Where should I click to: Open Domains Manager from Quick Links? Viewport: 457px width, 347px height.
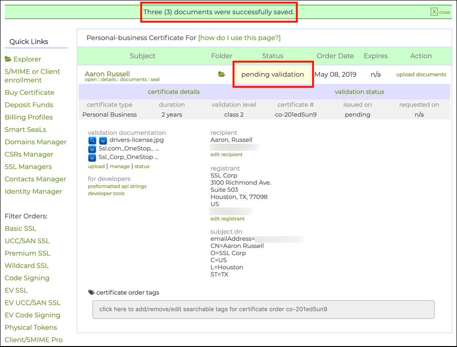36,142
